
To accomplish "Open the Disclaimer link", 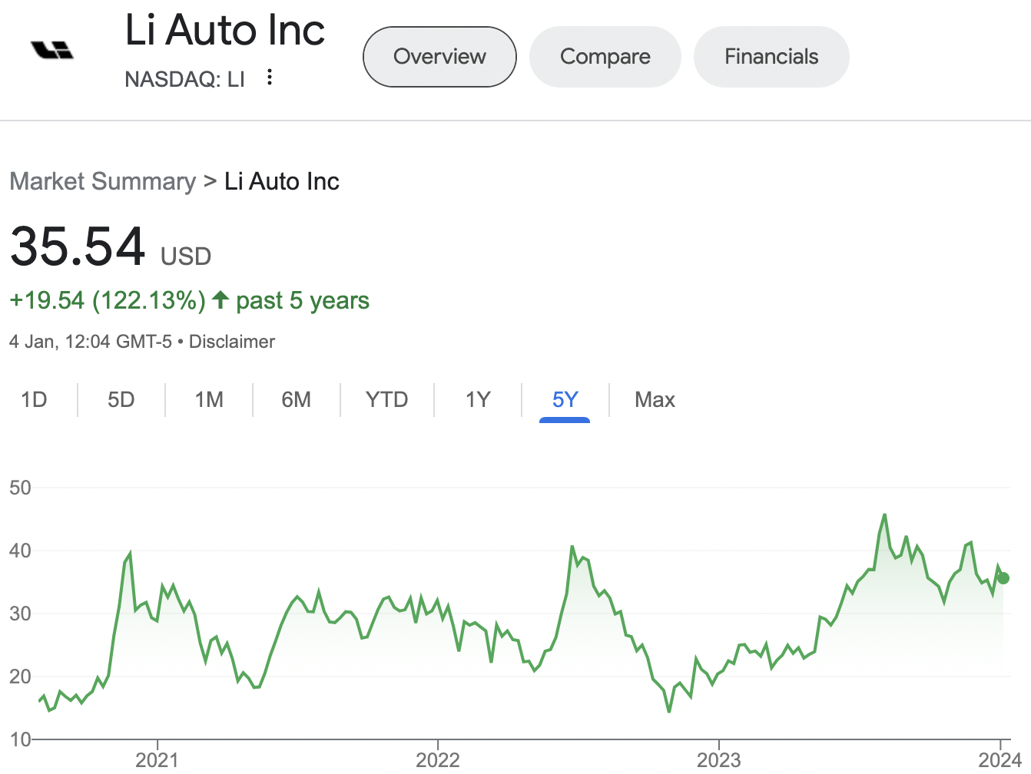I will [232, 342].
